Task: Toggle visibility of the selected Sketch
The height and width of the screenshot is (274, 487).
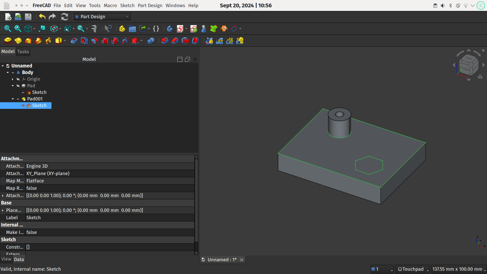Action: click(x=23, y=106)
